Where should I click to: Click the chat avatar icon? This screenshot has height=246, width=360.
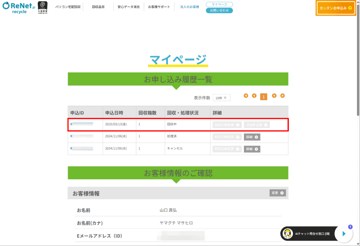(288, 233)
